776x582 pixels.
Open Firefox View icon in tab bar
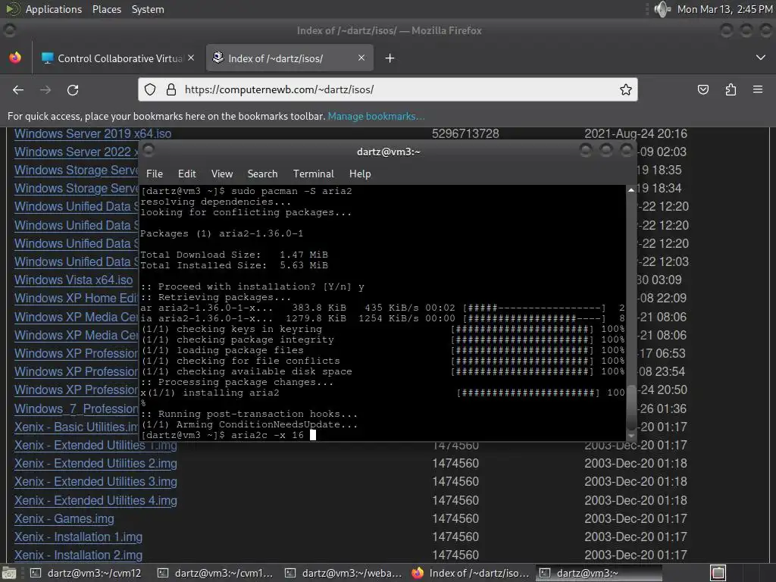15,58
